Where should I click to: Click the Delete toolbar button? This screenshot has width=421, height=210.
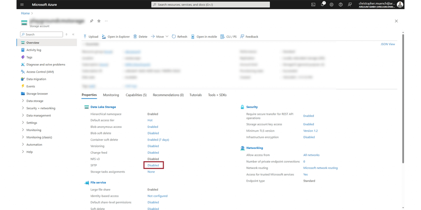(x=141, y=37)
